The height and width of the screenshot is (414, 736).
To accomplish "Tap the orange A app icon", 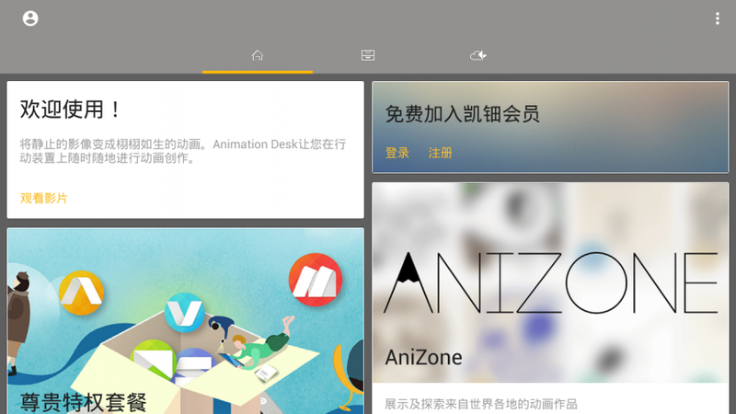I will pyautogui.click(x=81, y=293).
